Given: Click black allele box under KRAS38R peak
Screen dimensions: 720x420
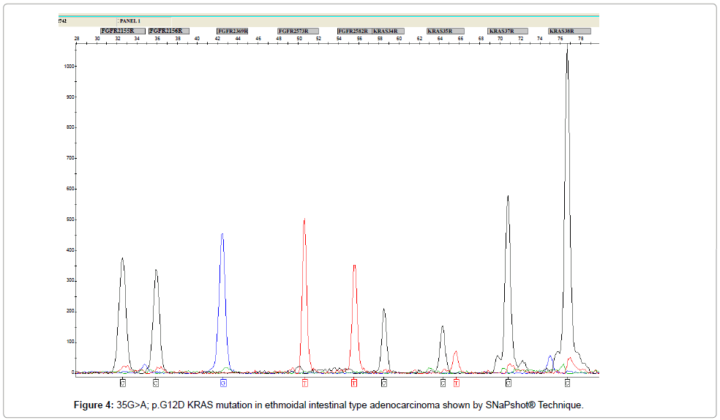Looking at the screenshot, I should pyautogui.click(x=568, y=383).
